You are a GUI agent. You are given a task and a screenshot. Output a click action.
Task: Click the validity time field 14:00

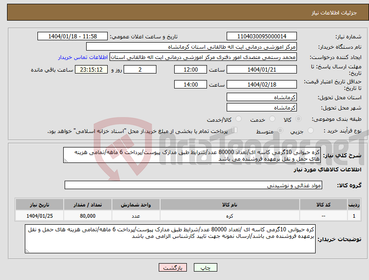[191, 84]
